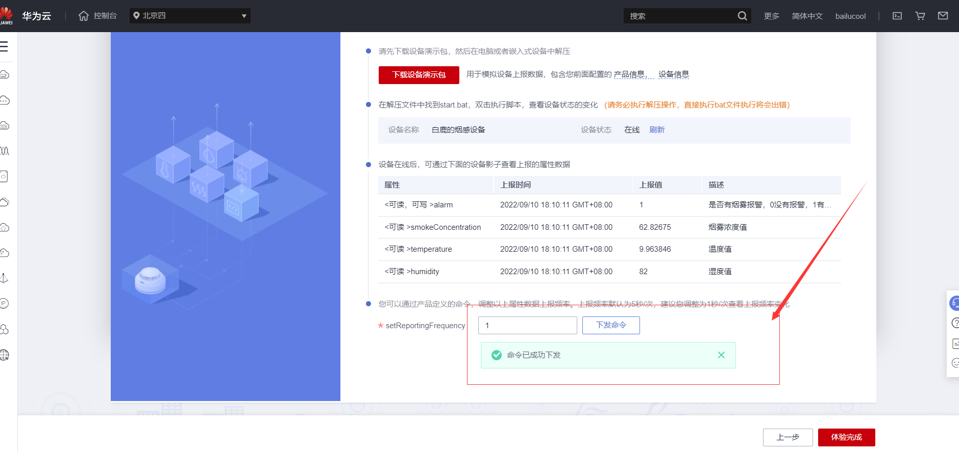Viewport: 959px width, 452px height.
Task: Click the 设备信息 link
Action: [x=674, y=74]
